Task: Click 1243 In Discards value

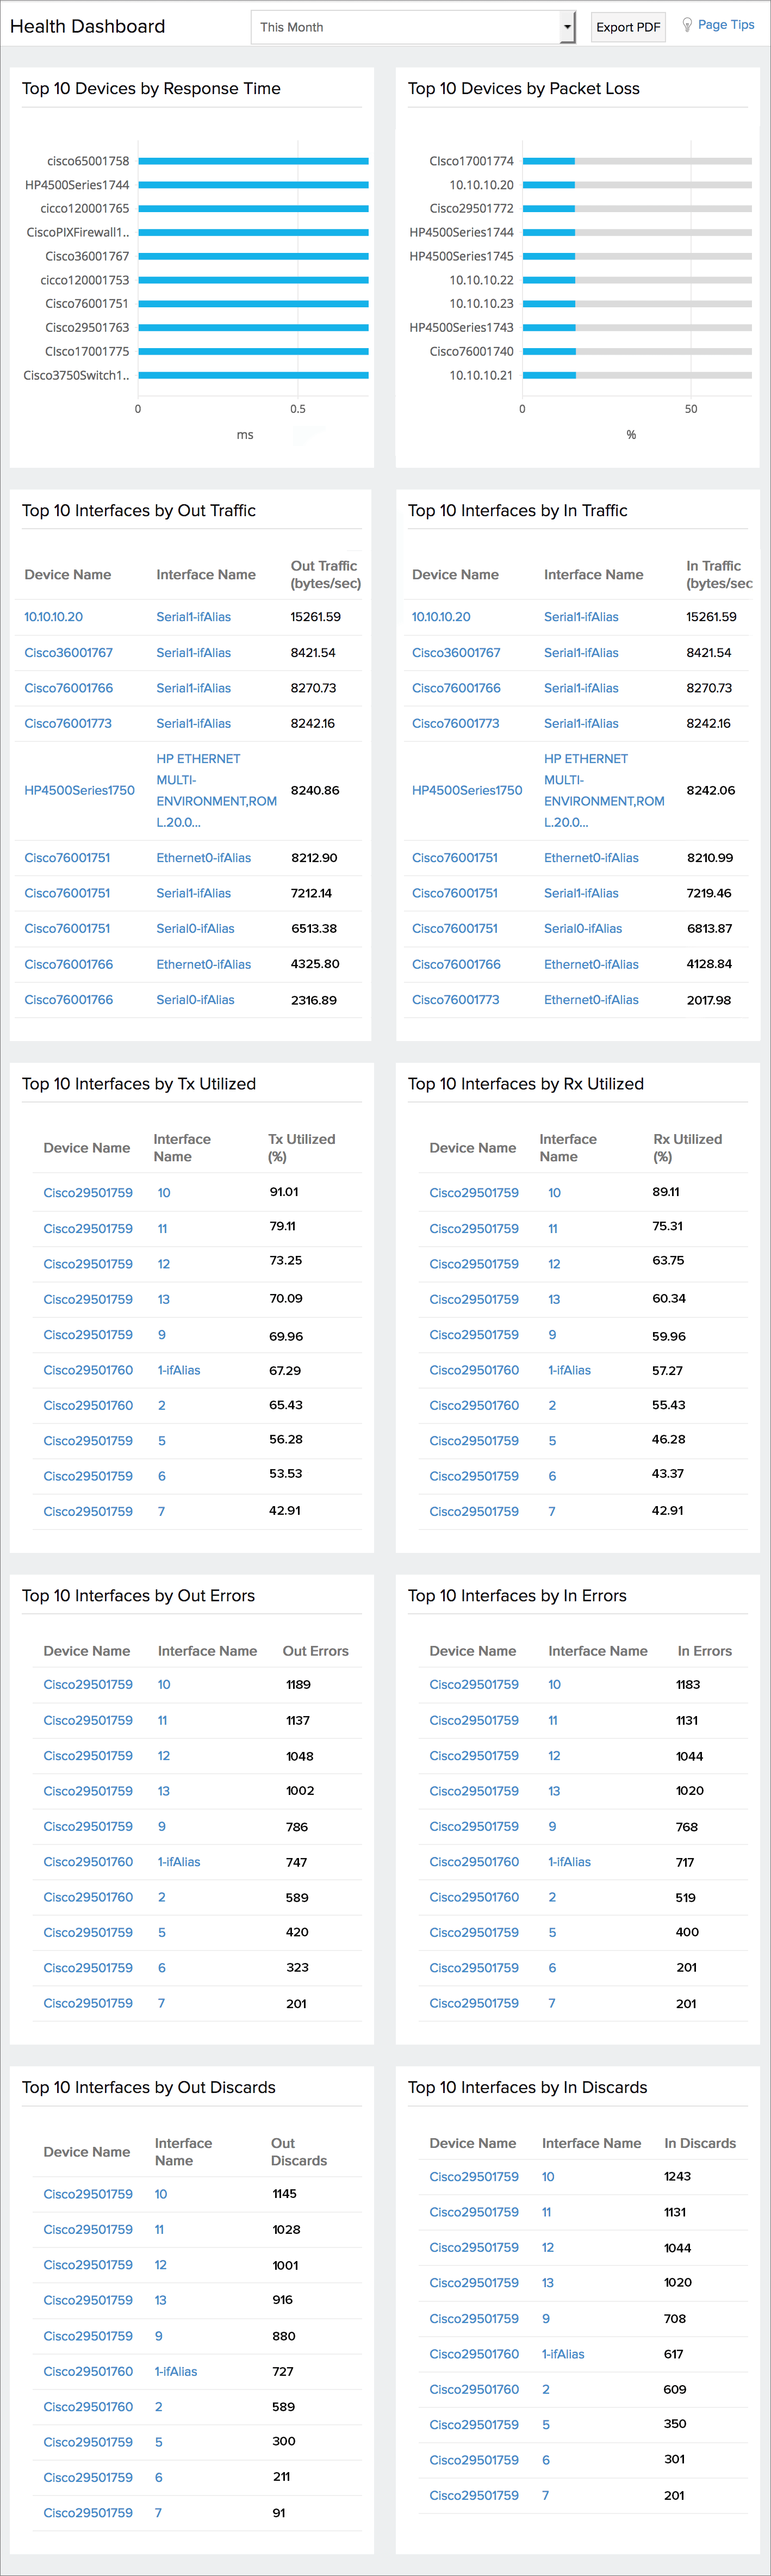Action: point(677,2176)
